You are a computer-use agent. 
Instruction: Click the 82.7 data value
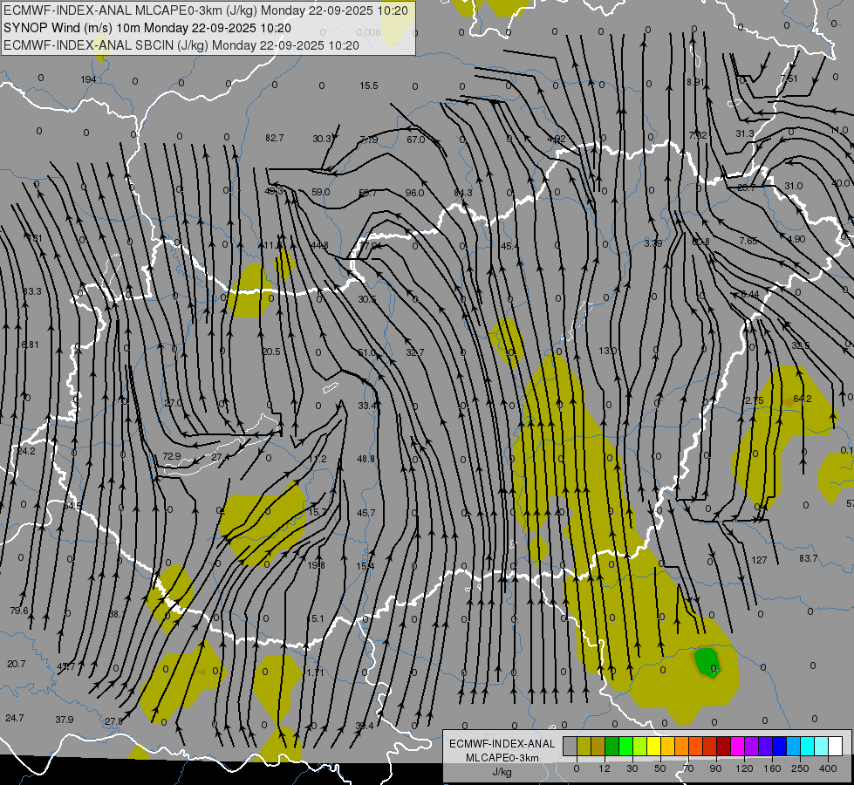275,138
